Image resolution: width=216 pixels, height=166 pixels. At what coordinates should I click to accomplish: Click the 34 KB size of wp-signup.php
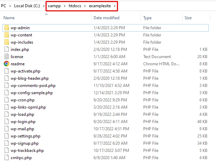[202, 143]
